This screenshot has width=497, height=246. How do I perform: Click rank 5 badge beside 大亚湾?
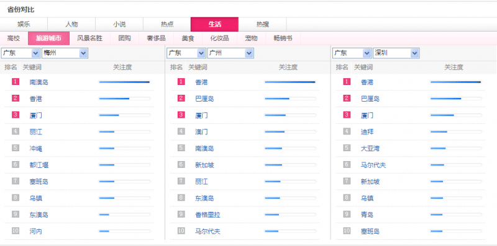click(x=347, y=147)
